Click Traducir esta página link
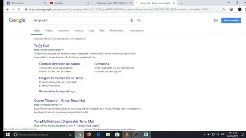 click(88, 125)
